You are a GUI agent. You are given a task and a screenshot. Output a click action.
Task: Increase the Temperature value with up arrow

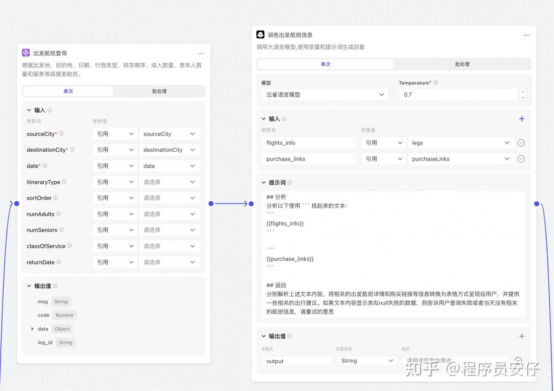coord(523,92)
